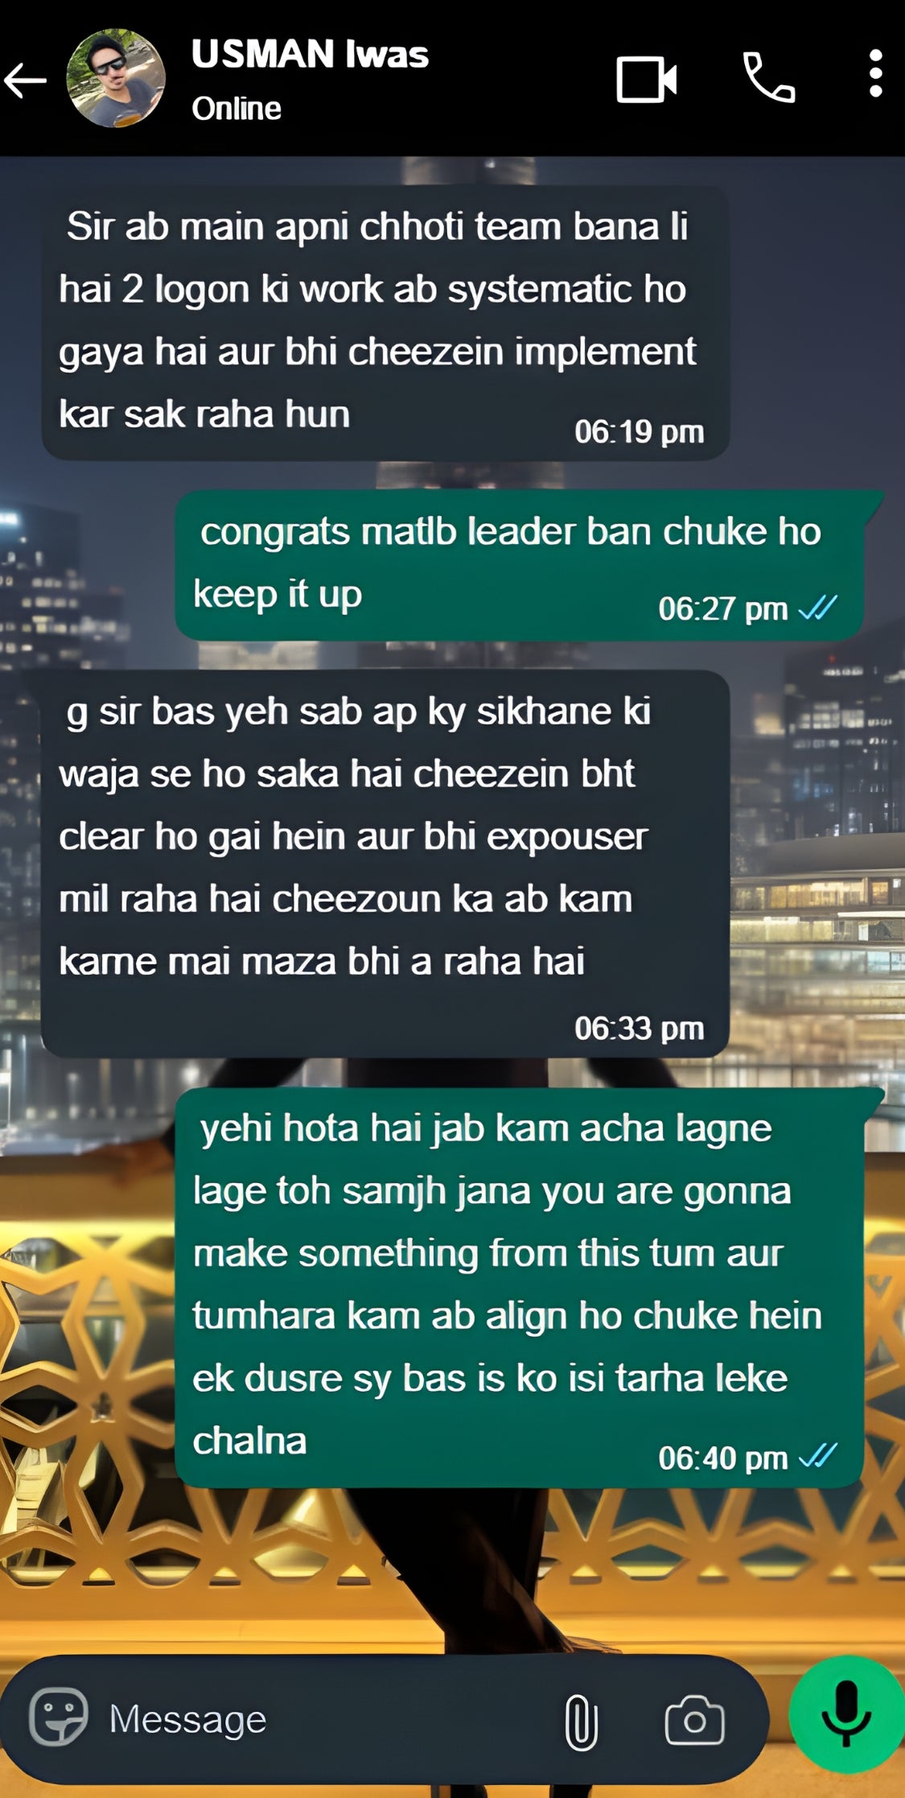The image size is (905, 1798).
Task: Select the 'yehi hota hai' sent message
Action: click(520, 1288)
